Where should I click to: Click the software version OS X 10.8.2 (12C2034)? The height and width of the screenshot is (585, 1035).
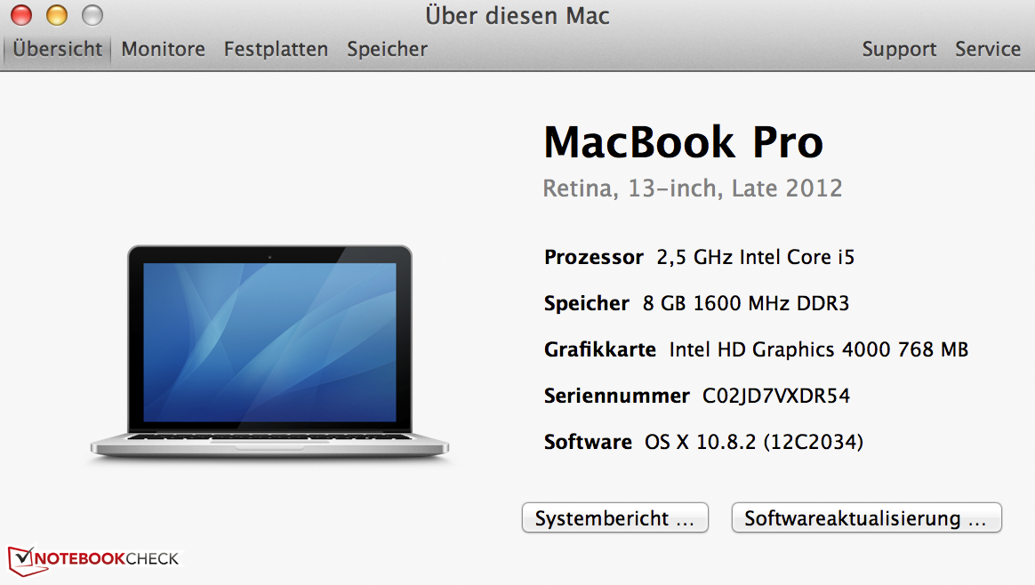[x=754, y=442]
